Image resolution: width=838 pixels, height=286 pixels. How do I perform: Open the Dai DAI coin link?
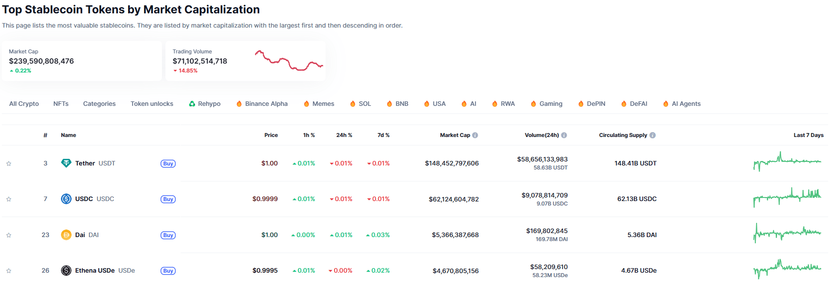click(x=87, y=235)
